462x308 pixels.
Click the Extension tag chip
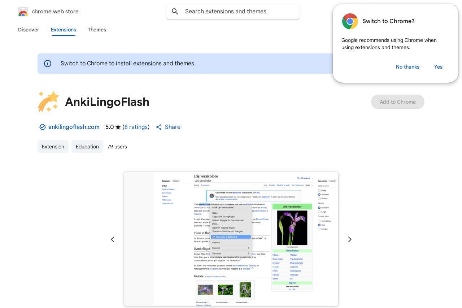click(x=53, y=147)
